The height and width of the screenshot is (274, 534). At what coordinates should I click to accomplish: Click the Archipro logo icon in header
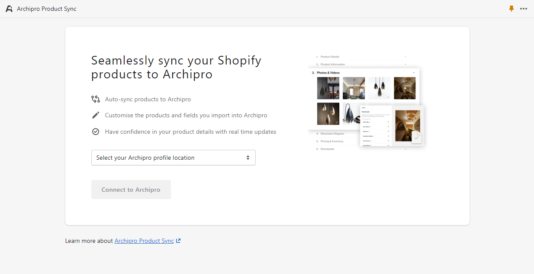click(9, 9)
